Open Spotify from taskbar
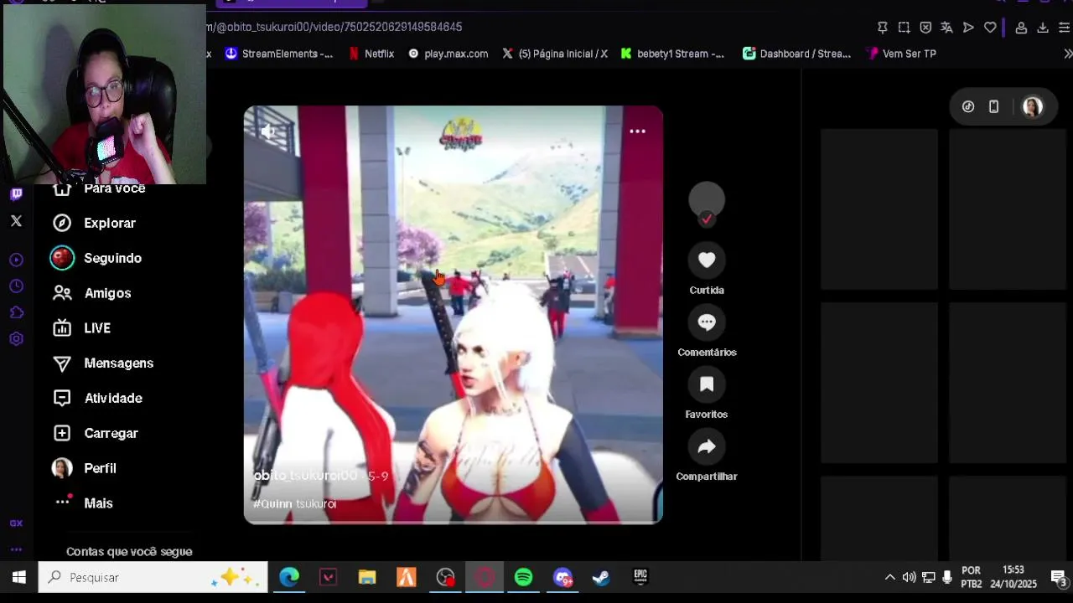 point(523,578)
